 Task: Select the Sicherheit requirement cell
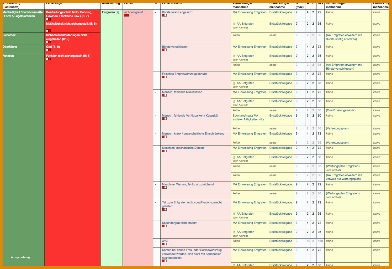[x=23, y=38]
